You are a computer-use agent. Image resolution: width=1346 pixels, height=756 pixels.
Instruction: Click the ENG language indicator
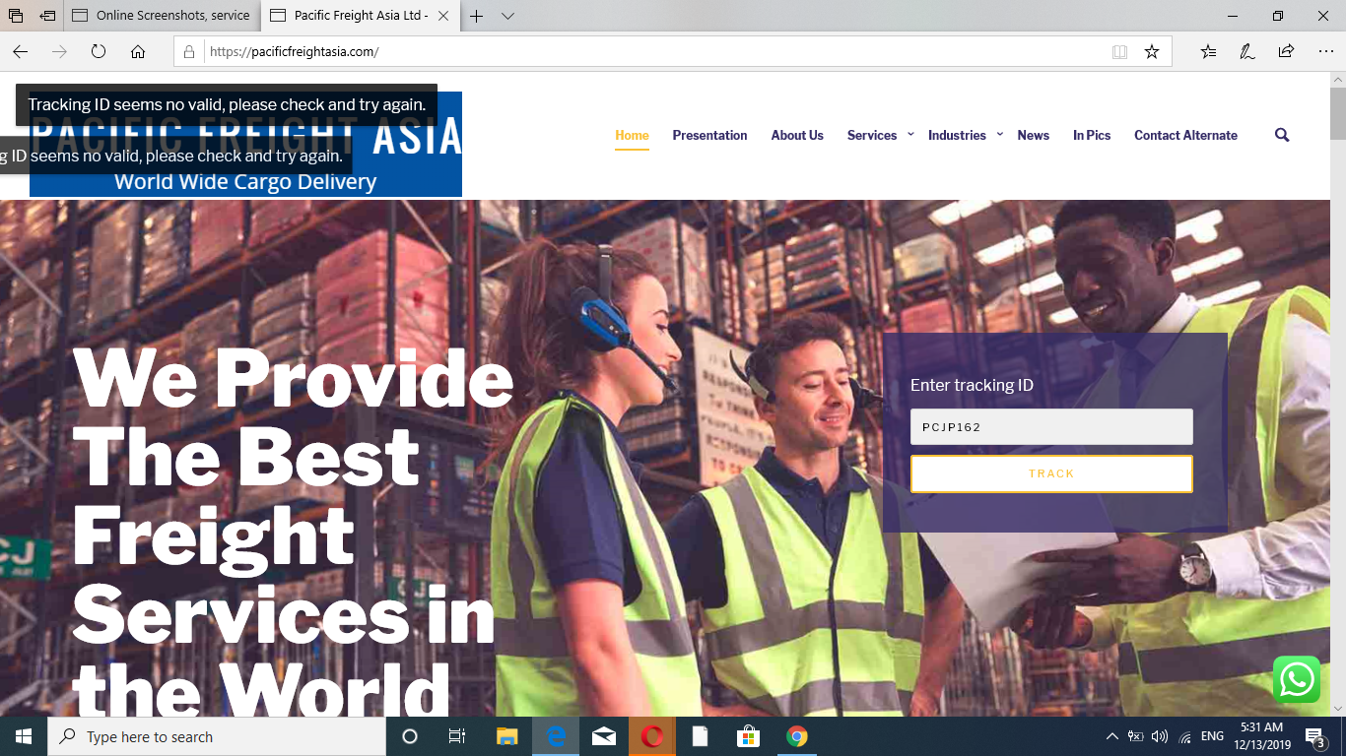pos(1212,736)
